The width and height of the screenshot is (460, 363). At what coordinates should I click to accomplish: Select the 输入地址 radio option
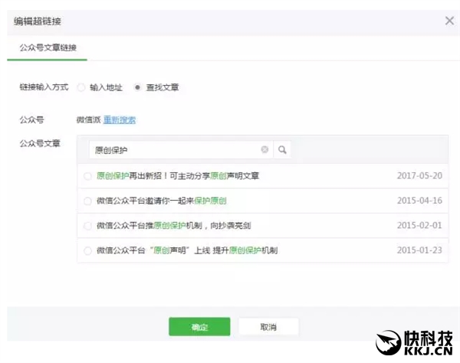coord(81,87)
